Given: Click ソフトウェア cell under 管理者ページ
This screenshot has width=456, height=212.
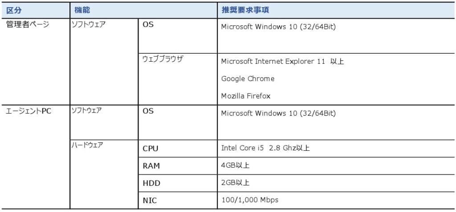Looking at the screenshot, I should point(89,25).
